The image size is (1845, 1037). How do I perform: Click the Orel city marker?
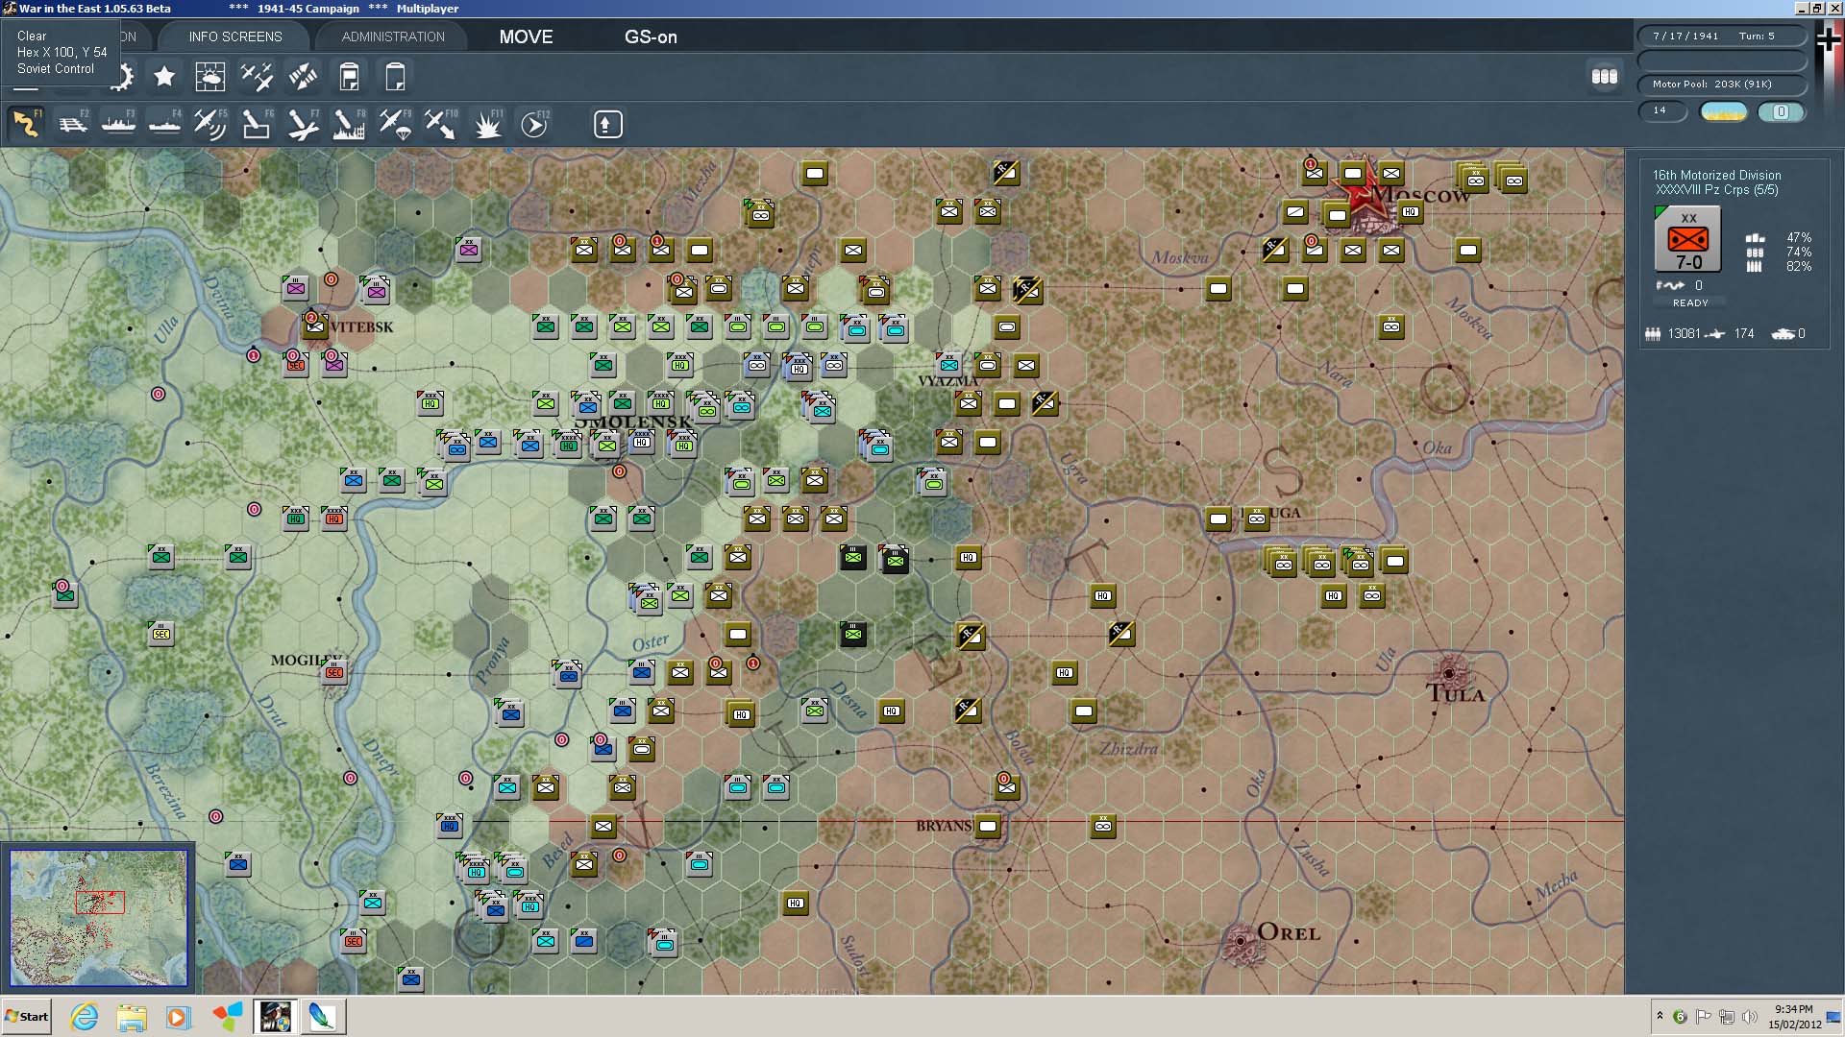coord(1241,941)
